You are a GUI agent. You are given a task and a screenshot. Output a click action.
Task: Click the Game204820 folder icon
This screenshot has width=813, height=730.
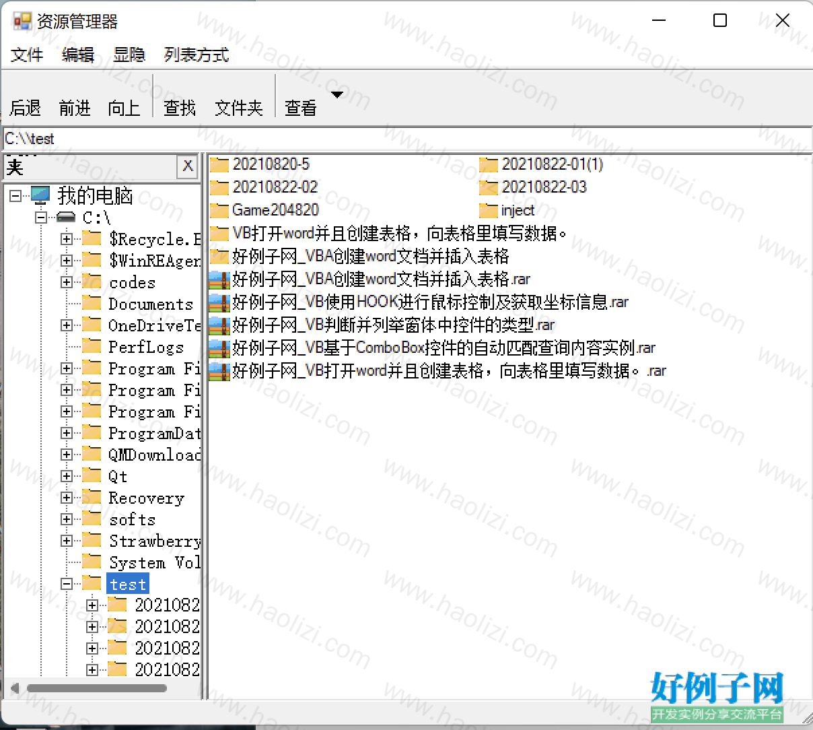tap(219, 210)
